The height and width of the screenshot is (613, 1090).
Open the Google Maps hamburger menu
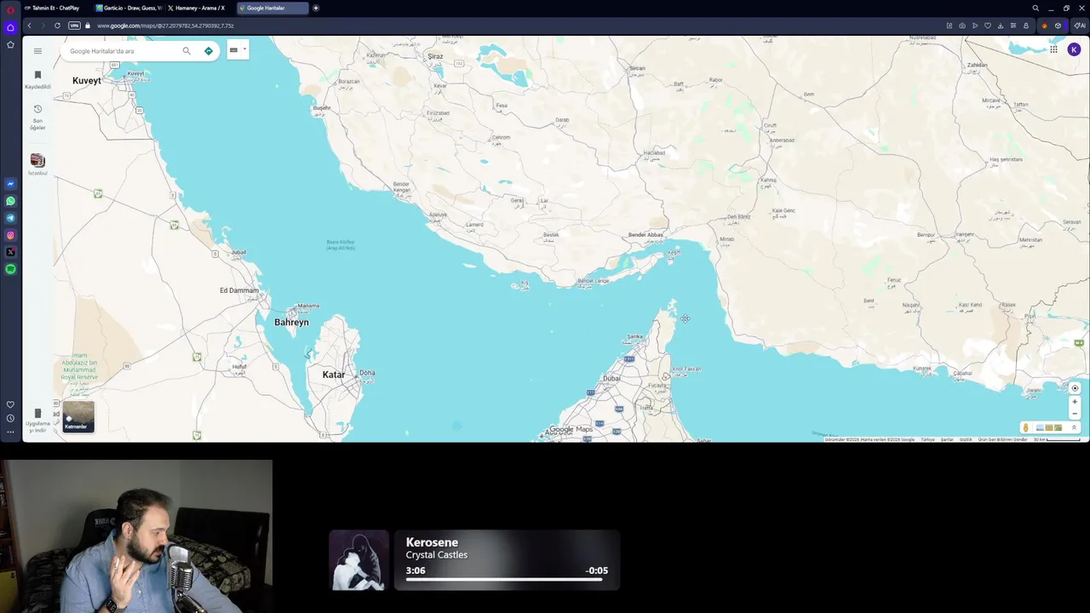37,51
